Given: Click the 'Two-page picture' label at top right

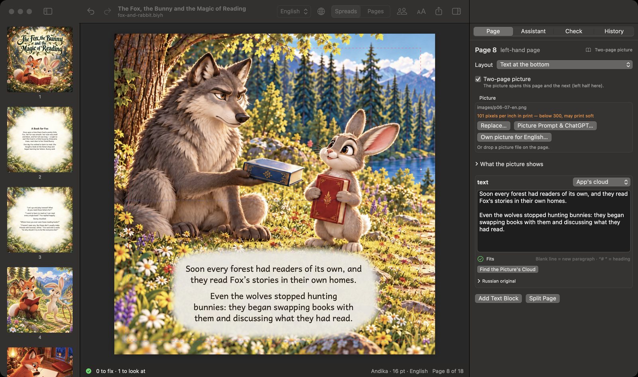Looking at the screenshot, I should (x=613, y=50).
